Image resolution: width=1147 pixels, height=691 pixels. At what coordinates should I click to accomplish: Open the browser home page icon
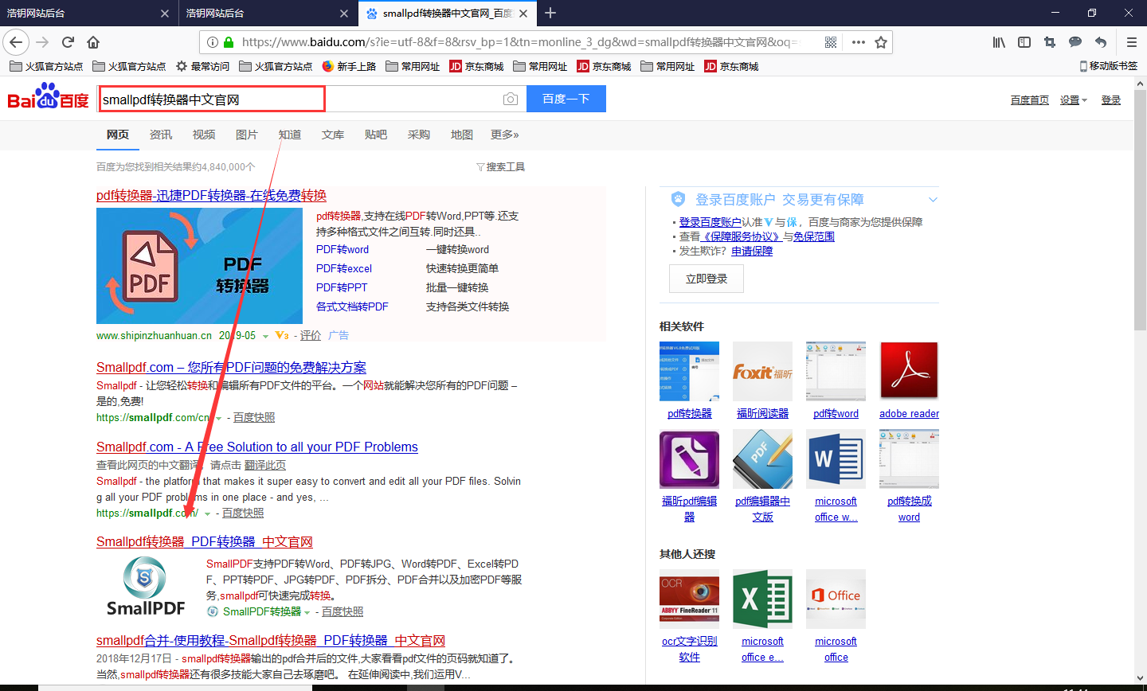coord(93,42)
